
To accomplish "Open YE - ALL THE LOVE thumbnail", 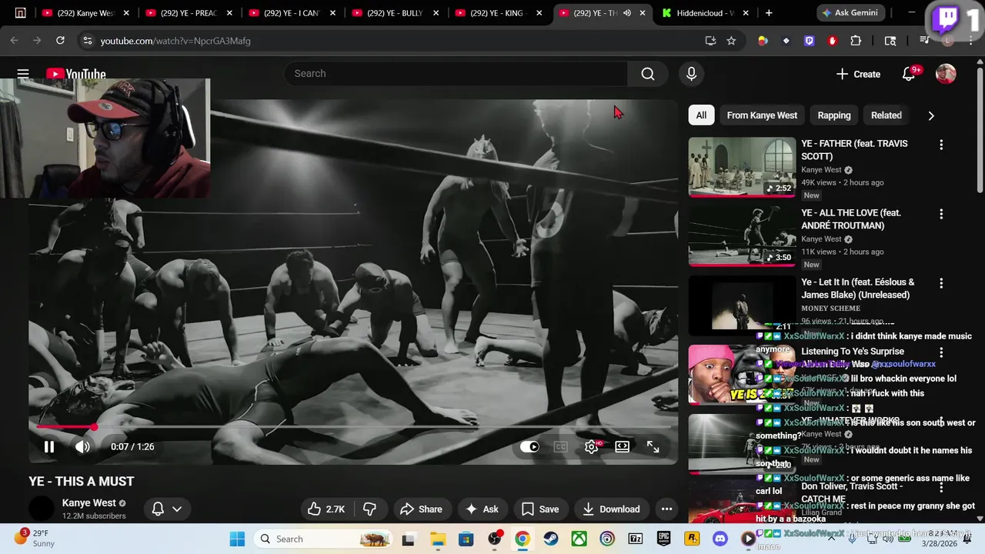I will (742, 236).
